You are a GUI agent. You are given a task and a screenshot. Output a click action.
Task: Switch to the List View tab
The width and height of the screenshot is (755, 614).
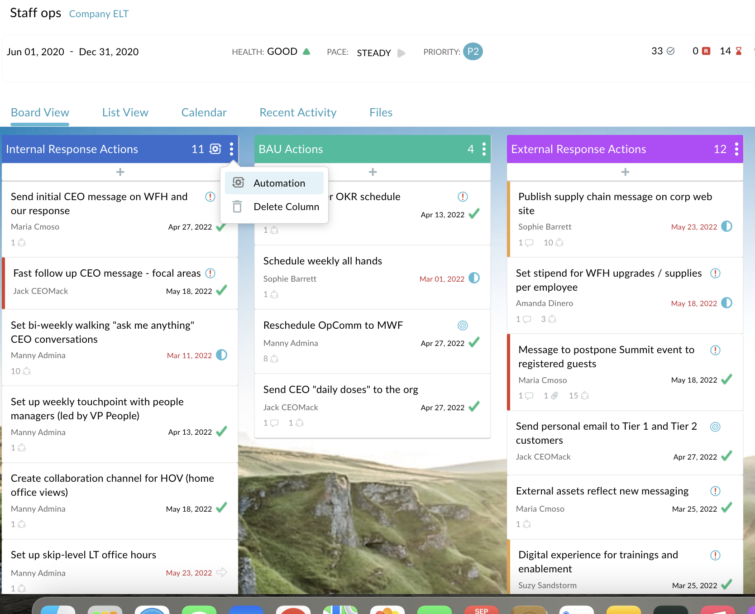pyautogui.click(x=125, y=112)
